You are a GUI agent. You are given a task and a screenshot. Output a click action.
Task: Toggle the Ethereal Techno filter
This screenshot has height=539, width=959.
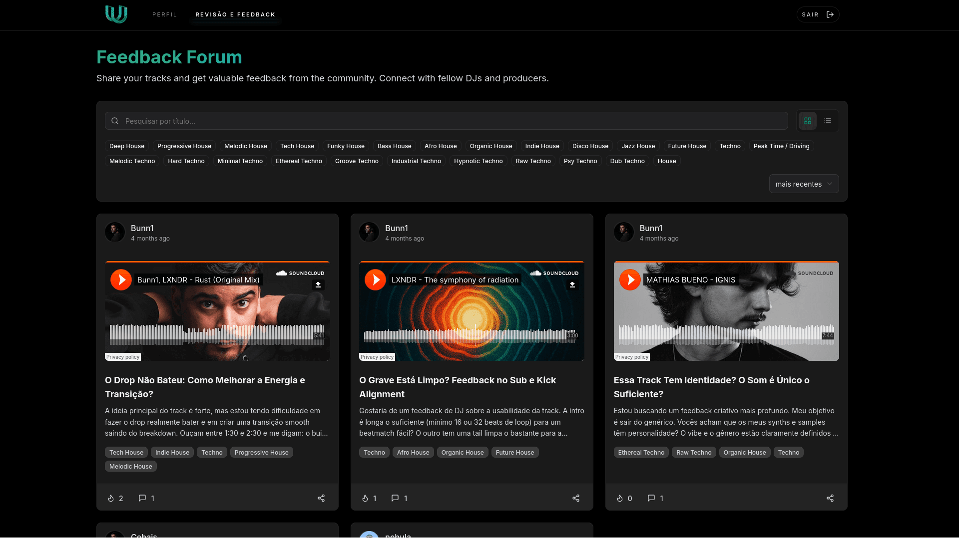pyautogui.click(x=299, y=161)
